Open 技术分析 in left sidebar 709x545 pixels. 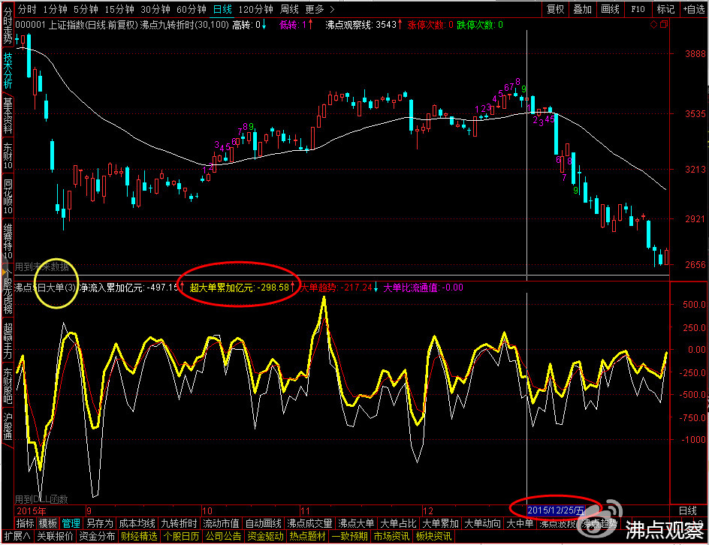(8, 71)
